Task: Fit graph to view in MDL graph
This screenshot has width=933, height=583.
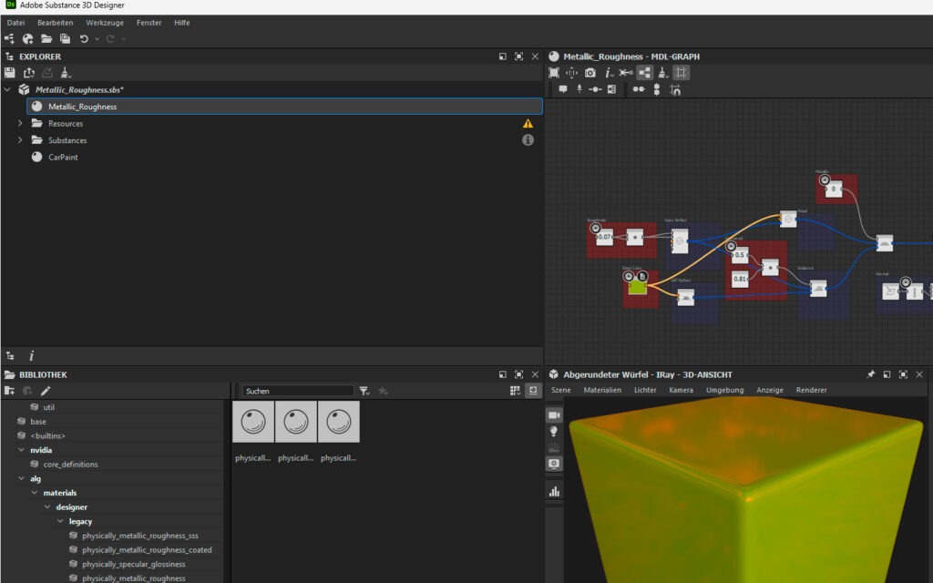Action: pyautogui.click(x=554, y=73)
